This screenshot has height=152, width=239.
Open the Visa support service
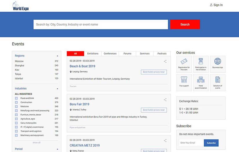tap(184, 83)
